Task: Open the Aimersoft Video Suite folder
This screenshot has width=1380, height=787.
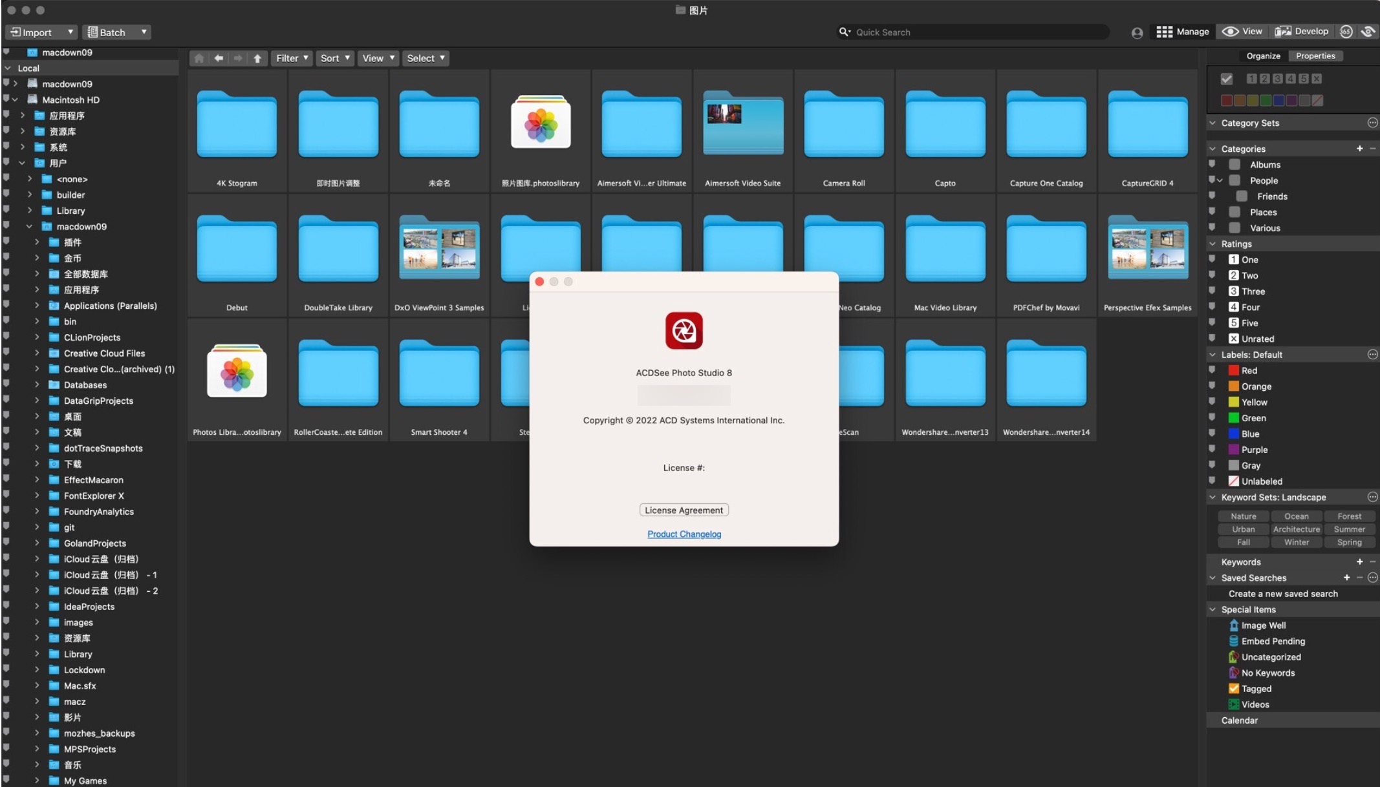Action: (x=742, y=131)
